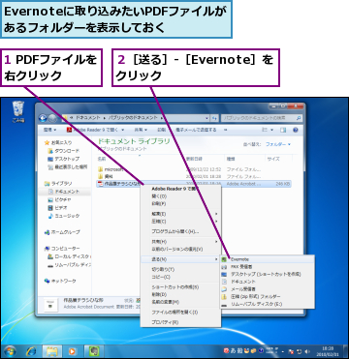Expand the 圧縮(C) submenu
This screenshot has width=349, height=359.
181,222
